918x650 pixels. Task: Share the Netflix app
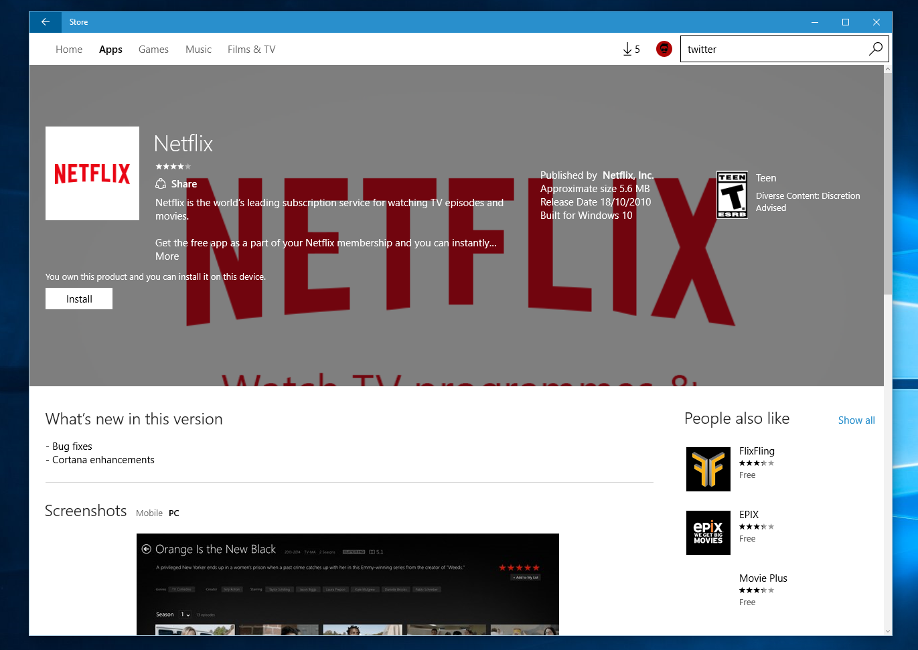coord(177,184)
